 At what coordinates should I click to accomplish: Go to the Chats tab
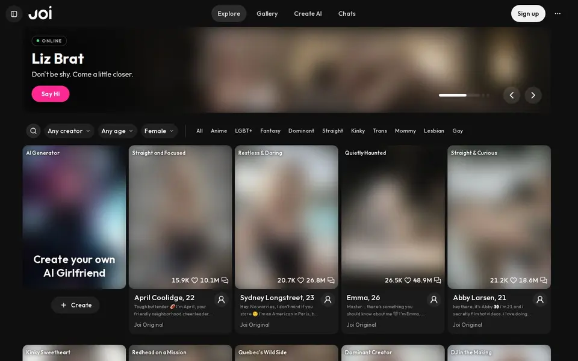click(x=347, y=14)
